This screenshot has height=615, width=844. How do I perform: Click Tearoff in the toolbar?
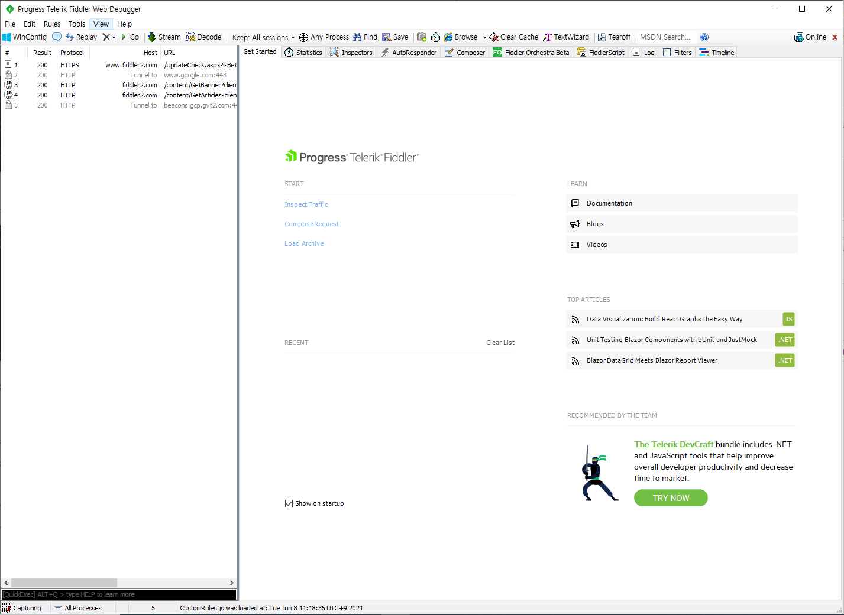point(614,37)
